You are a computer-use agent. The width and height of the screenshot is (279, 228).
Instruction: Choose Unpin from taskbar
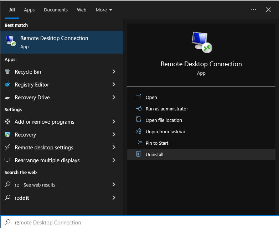click(x=201, y=132)
